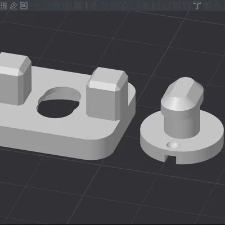Click the dimmed circled minus icon
Image resolution: width=225 pixels, height=225 pixels.
click(47, 6)
